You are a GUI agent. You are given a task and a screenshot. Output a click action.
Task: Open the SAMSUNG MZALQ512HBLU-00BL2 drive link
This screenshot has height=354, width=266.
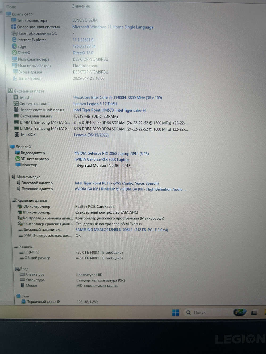click(x=122, y=230)
